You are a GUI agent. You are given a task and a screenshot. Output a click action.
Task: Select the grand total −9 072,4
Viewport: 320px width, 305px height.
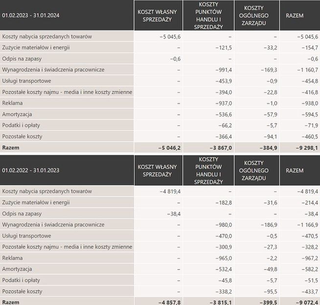click(x=306, y=302)
